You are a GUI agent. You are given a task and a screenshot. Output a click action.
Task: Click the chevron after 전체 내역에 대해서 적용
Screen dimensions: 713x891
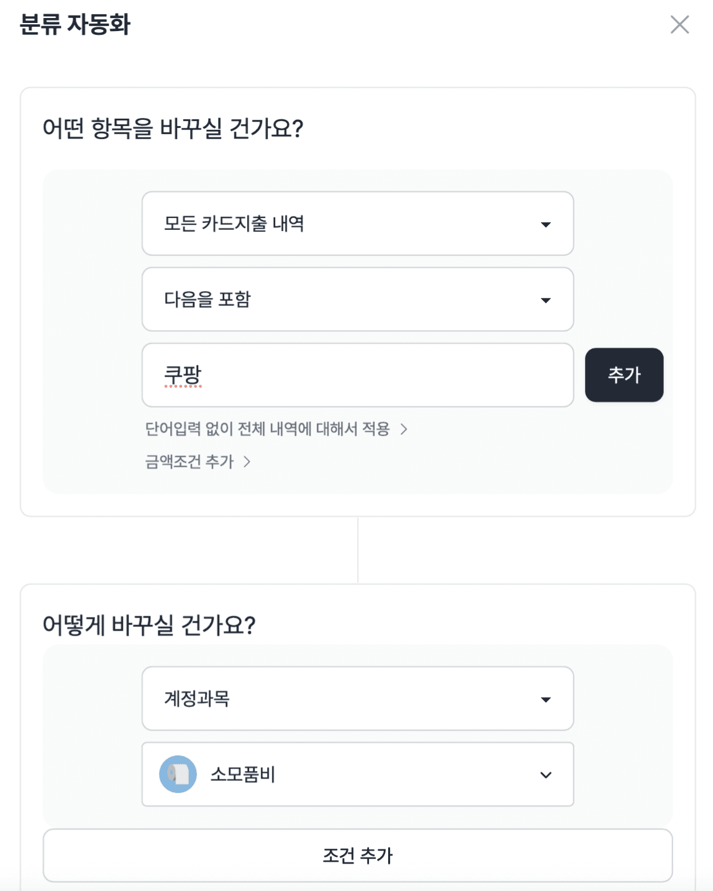[404, 429]
